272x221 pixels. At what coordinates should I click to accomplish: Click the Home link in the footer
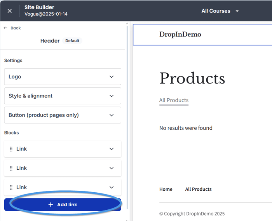(x=166, y=189)
